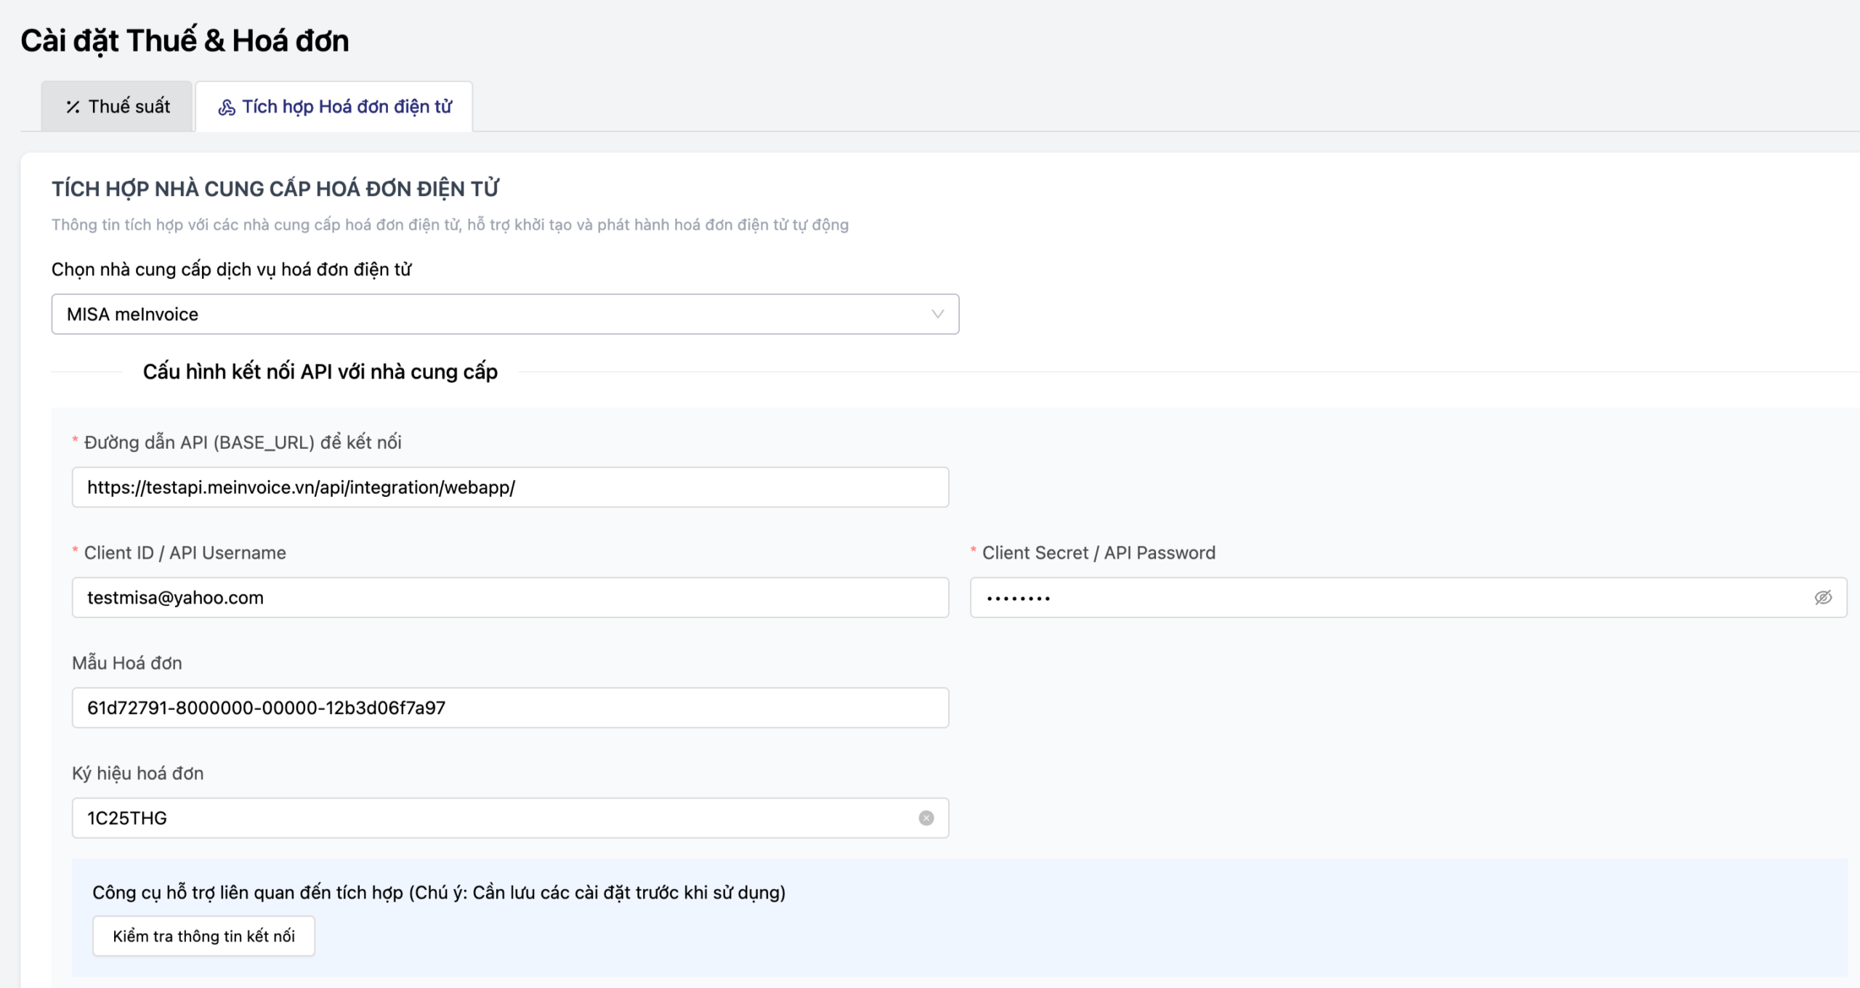Click the Client ID / API Username label
The image size is (1860, 988).
(x=185, y=553)
